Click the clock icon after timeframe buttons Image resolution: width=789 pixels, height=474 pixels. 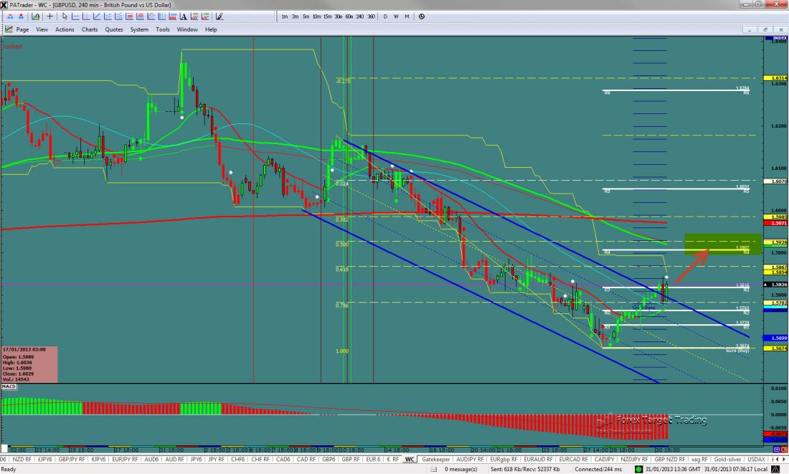tap(421, 16)
